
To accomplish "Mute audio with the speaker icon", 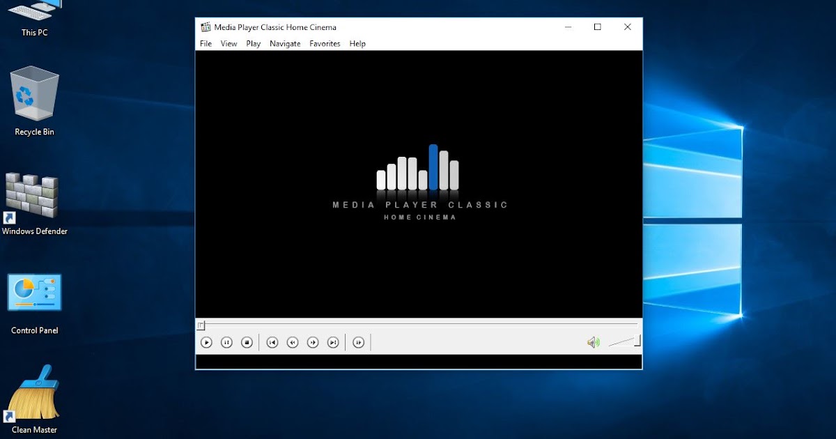I will [x=593, y=342].
